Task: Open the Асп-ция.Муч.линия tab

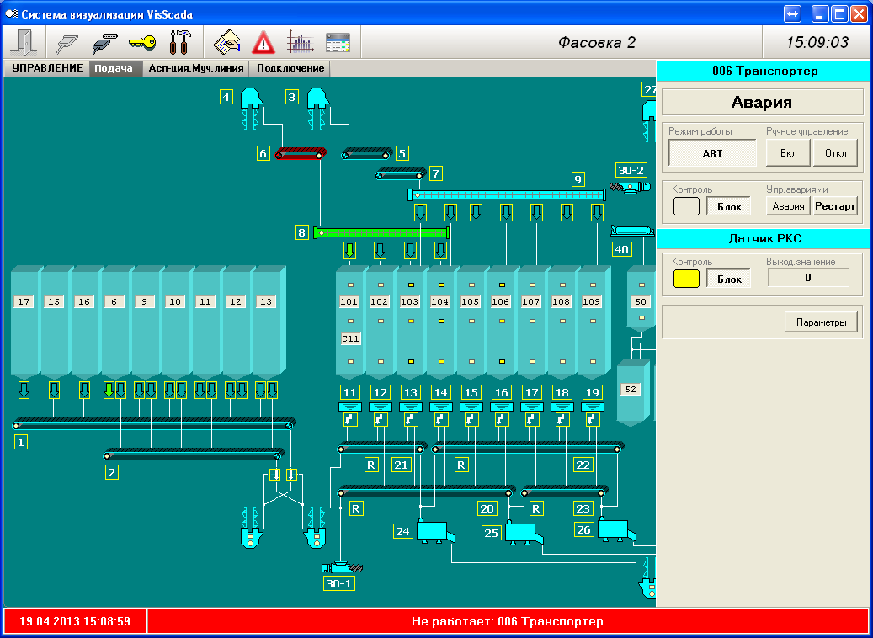Action: 195,68
